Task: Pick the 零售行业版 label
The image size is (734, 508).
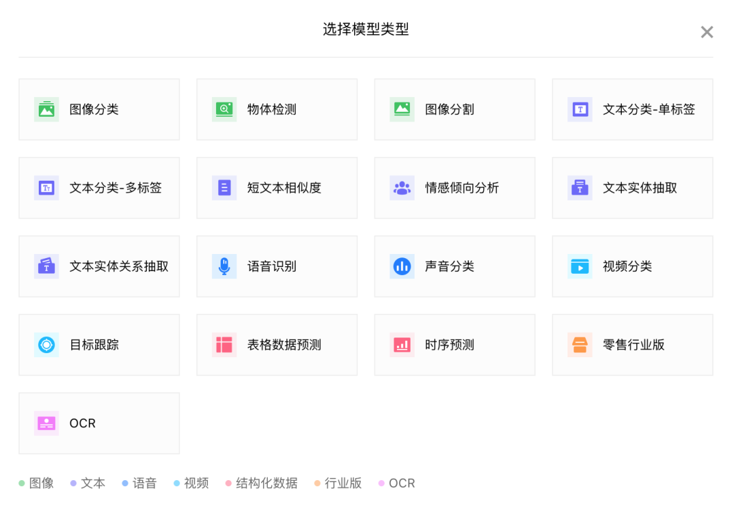Action: point(634,345)
